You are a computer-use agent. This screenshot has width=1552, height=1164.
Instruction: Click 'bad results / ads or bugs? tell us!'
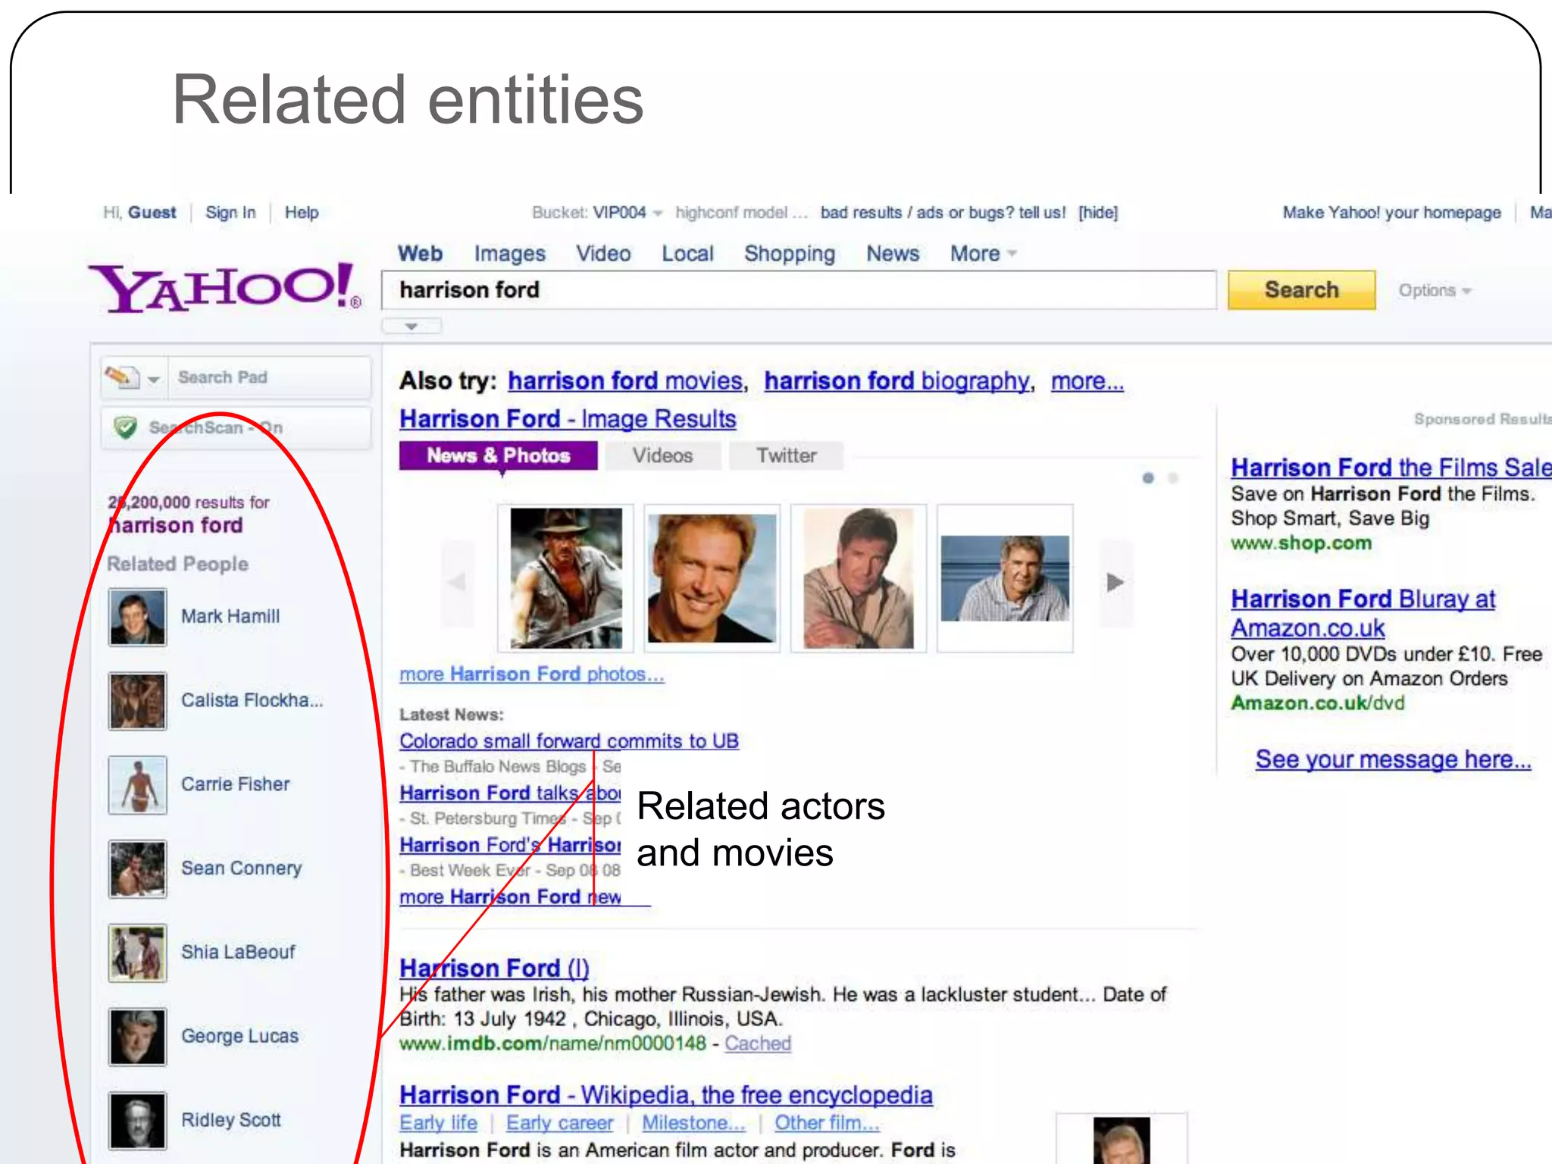(x=943, y=213)
